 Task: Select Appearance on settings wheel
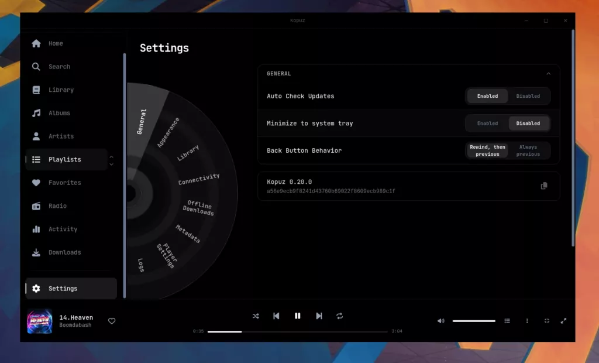[168, 132]
